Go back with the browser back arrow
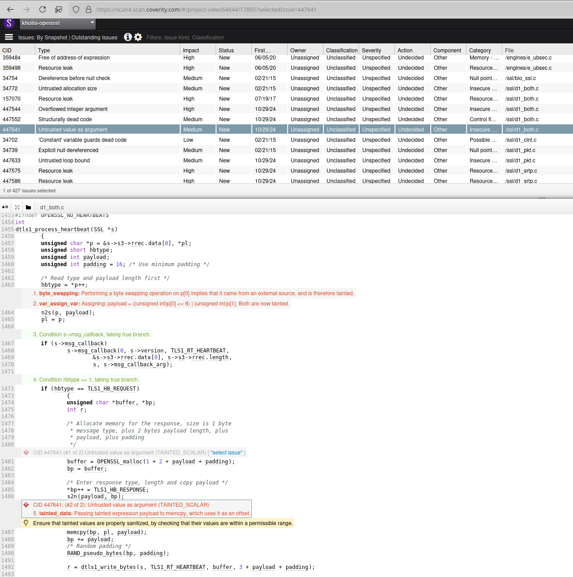Viewport: 573px width, 577px height. pos(10,9)
